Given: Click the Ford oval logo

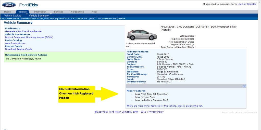Looking at the screenshot, I should (9, 5).
